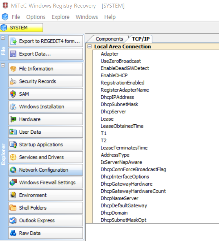Switch to the Components tab
This screenshot has width=219, height=241.
(x=109, y=39)
